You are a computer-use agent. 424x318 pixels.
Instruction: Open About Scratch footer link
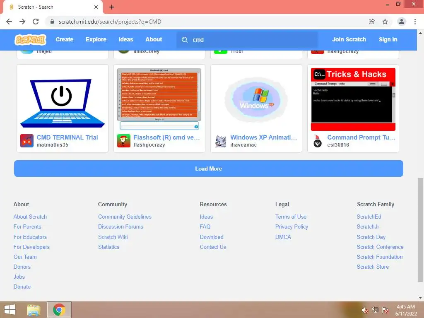click(30, 217)
